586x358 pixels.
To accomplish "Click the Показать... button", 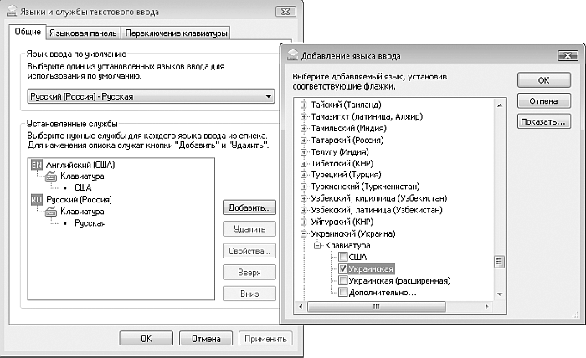I will pyautogui.click(x=543, y=121).
